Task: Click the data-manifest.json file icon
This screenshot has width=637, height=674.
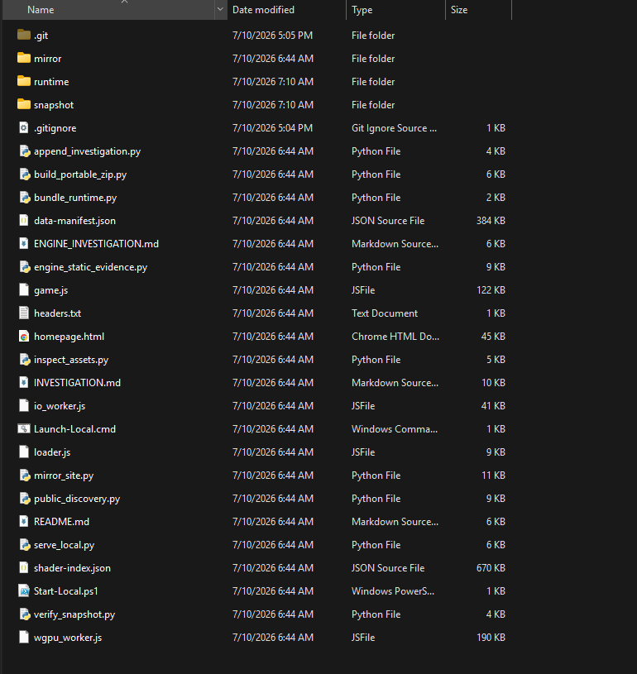Action: pos(24,221)
